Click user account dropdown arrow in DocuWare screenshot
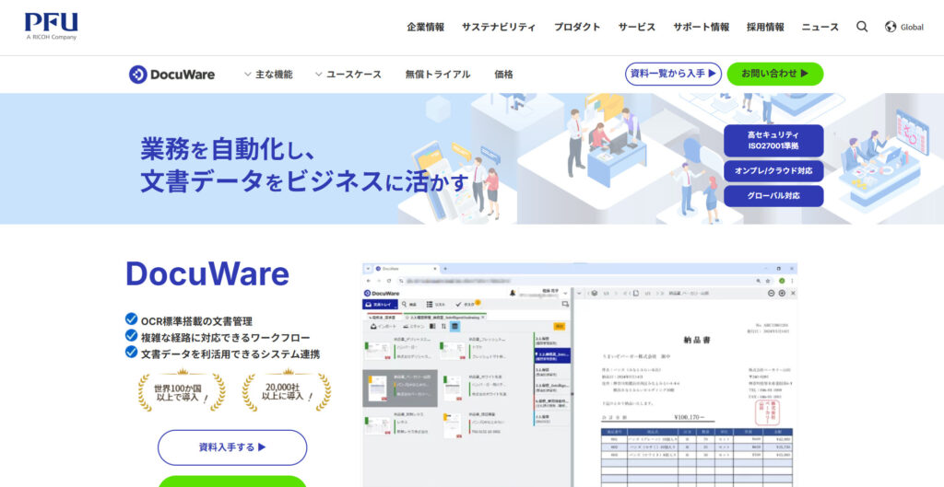Image resolution: width=944 pixels, height=487 pixels. [x=565, y=294]
